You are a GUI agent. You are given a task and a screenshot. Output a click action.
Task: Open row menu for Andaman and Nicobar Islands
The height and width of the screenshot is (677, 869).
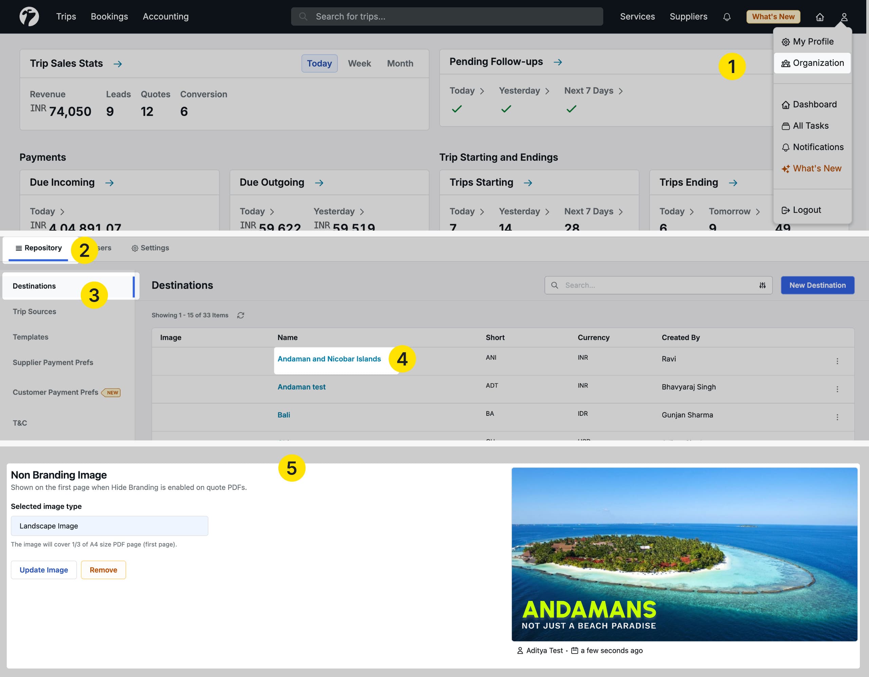[837, 361]
